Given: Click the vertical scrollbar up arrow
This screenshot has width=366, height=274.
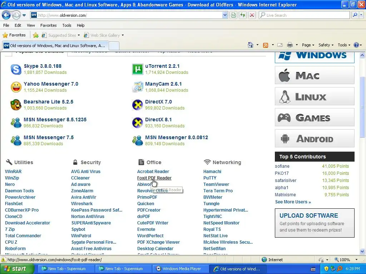Looking at the screenshot, I should click(362, 55).
